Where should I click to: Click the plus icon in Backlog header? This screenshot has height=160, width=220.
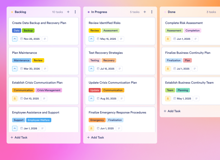tap(68, 12)
